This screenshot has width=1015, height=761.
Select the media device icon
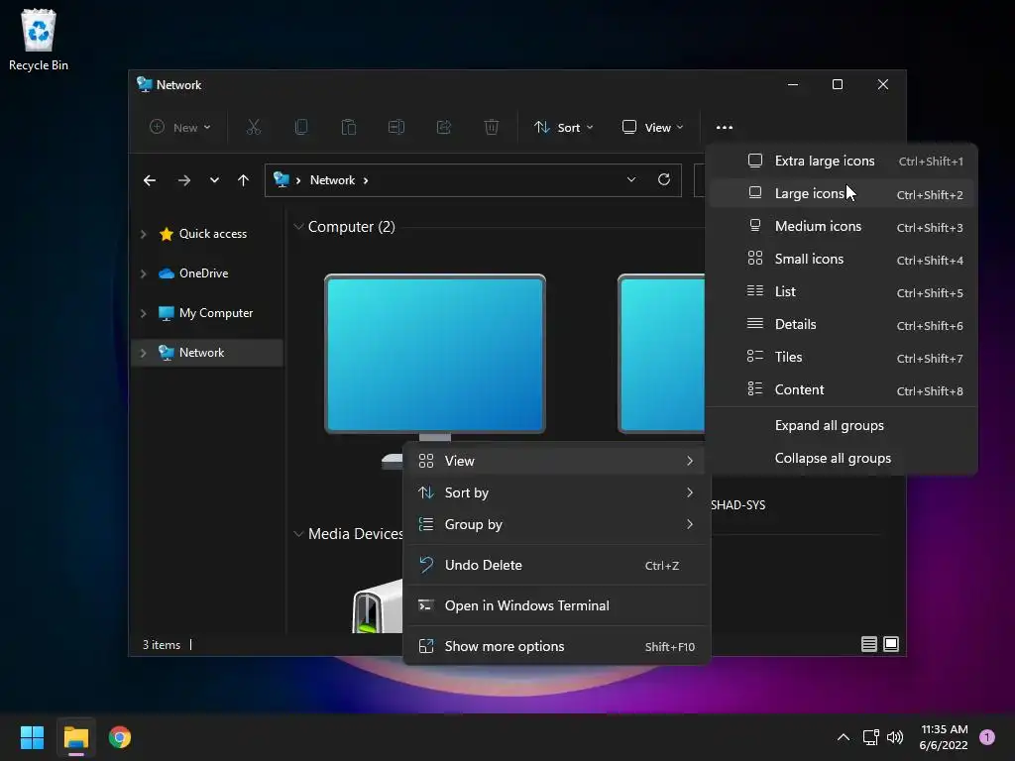coord(377,605)
